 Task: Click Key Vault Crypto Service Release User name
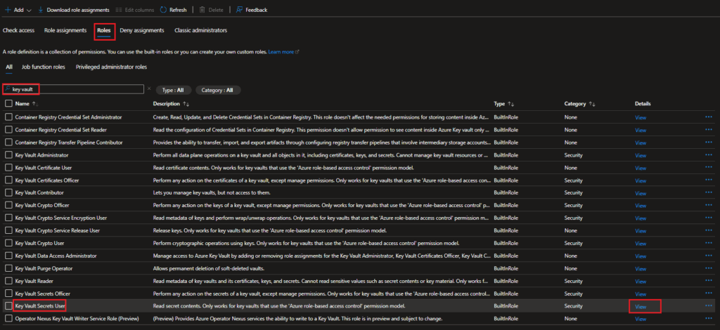(58, 230)
